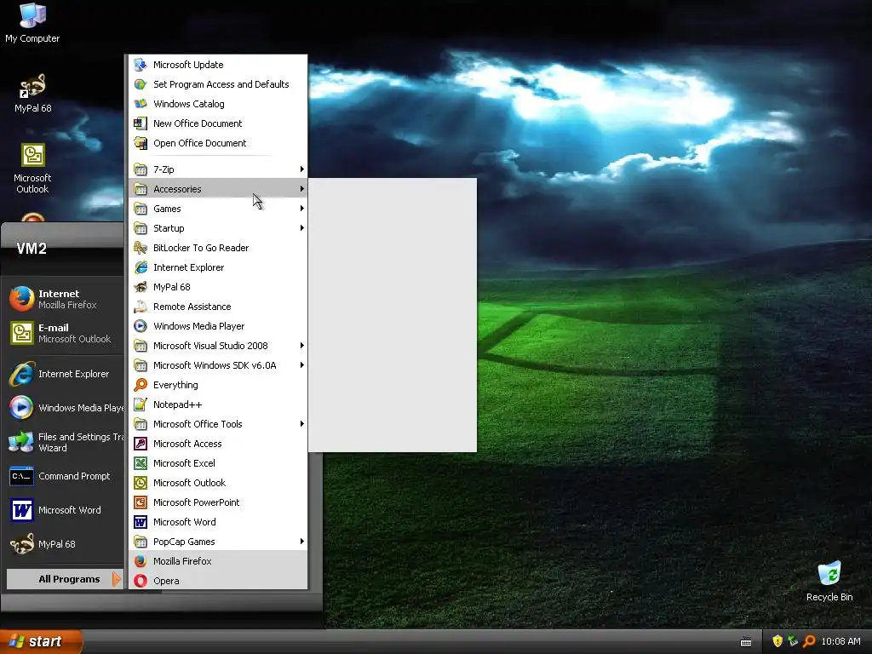Click the Remote Assistance icon
This screenshot has height=654, width=872.
click(141, 307)
